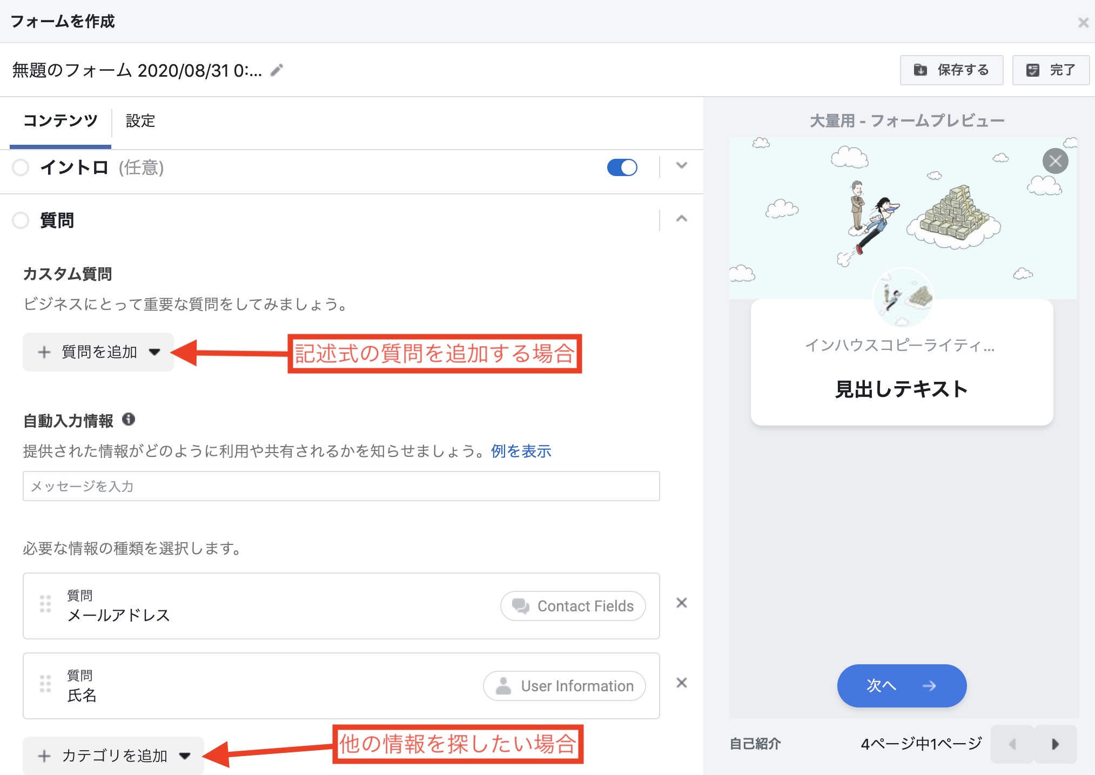Viewport: 1095px width, 775px height.
Task: Close the form preview with round X
Action: 1054,161
